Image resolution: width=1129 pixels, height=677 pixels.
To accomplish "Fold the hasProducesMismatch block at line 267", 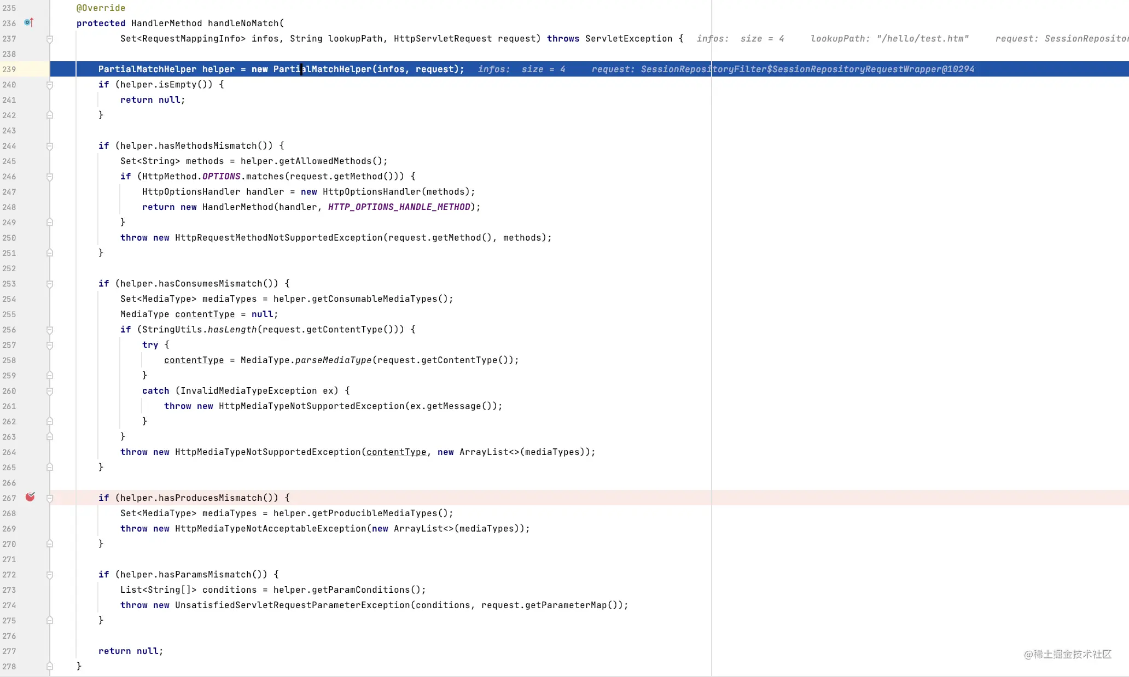I will 50,498.
